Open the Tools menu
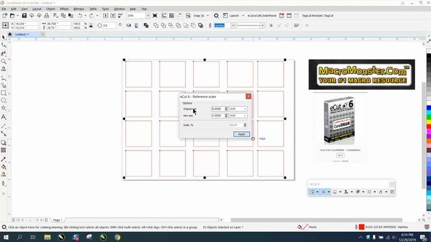The width and height of the screenshot is (431, 242). 106,9
